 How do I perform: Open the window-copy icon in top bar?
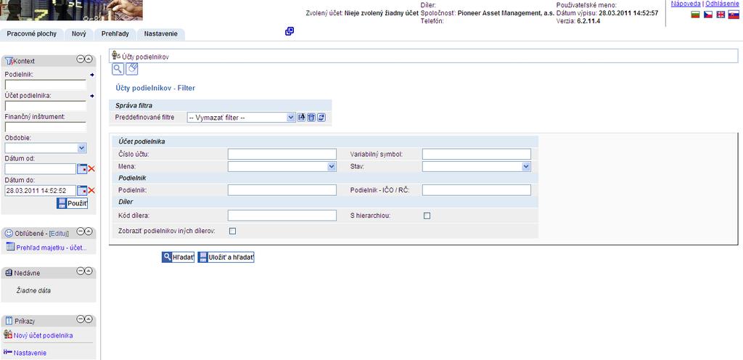(290, 31)
